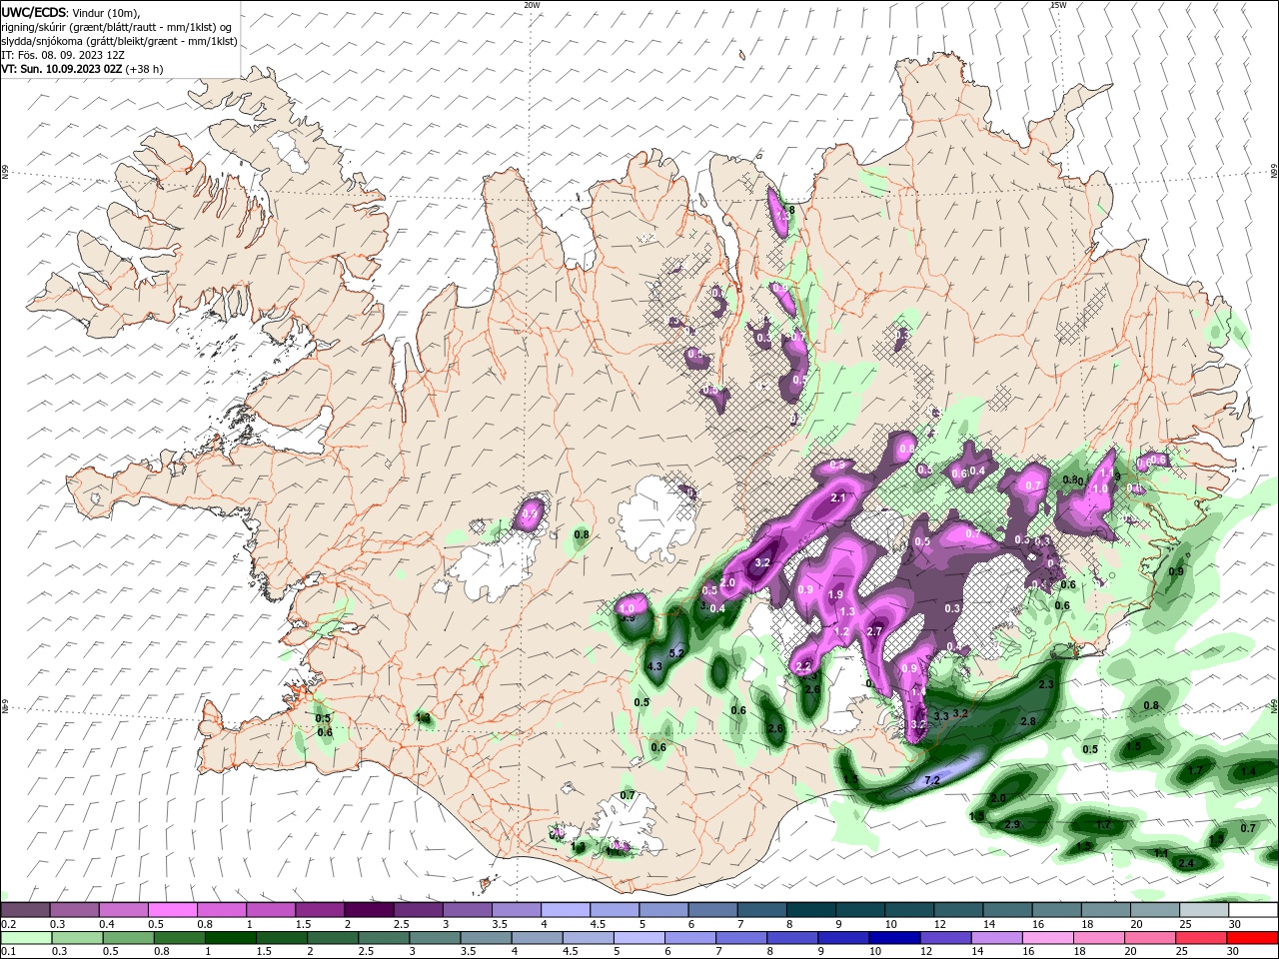Screen dimensions: 1279x959
Task: Click the "7.2" precipitation value off the south coast
Action: pyautogui.click(x=932, y=780)
